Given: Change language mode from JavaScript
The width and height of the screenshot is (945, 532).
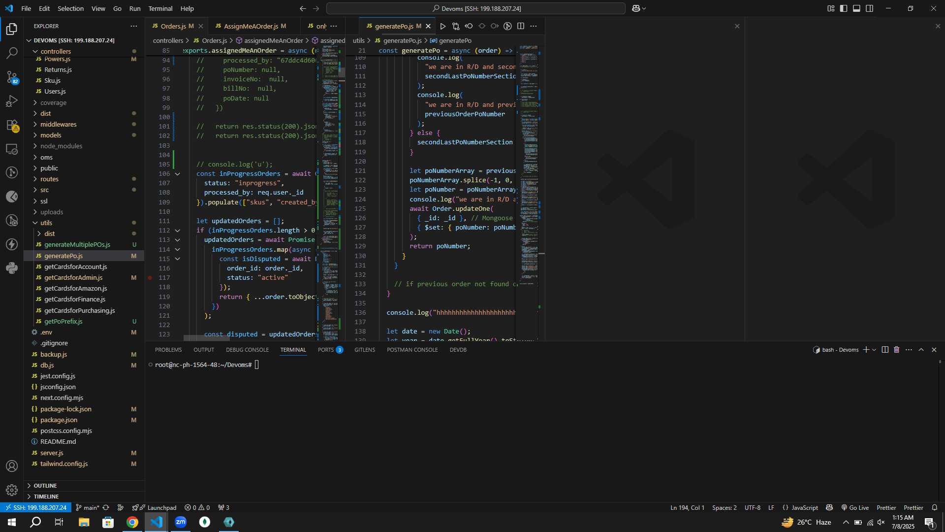Looking at the screenshot, I should [804, 507].
